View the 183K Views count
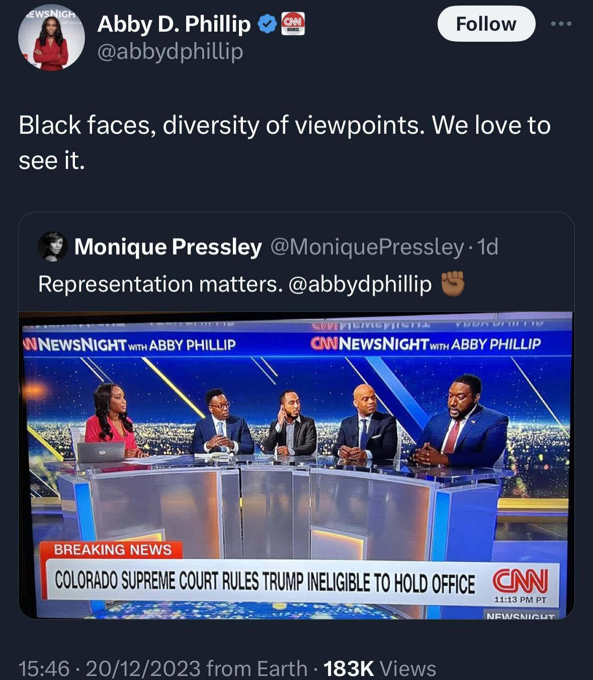This screenshot has width=593, height=680. [x=380, y=668]
